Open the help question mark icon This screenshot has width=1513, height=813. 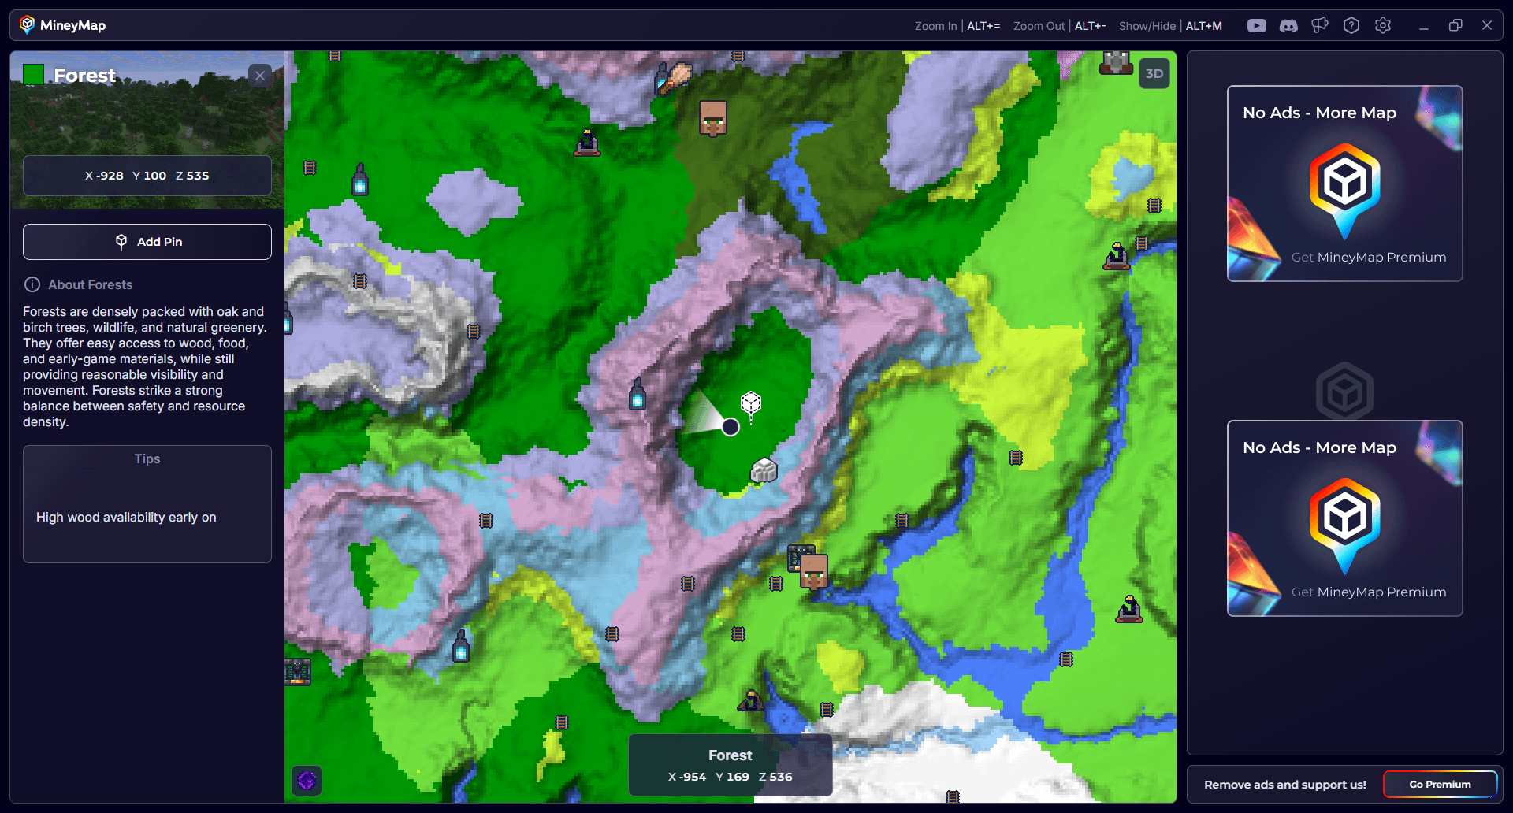pos(1351,26)
